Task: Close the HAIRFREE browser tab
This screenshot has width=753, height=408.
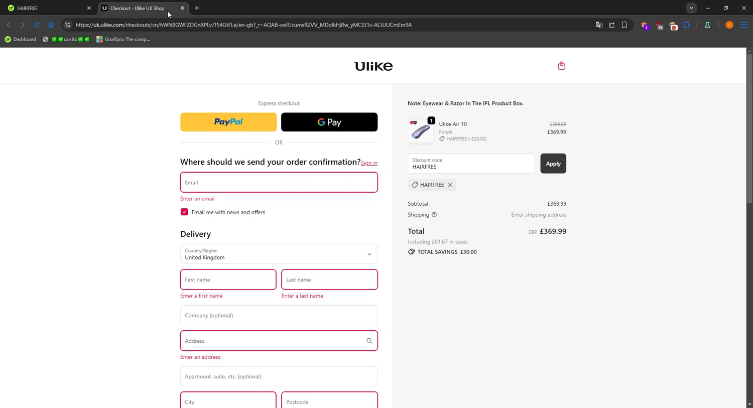Action: (x=89, y=8)
